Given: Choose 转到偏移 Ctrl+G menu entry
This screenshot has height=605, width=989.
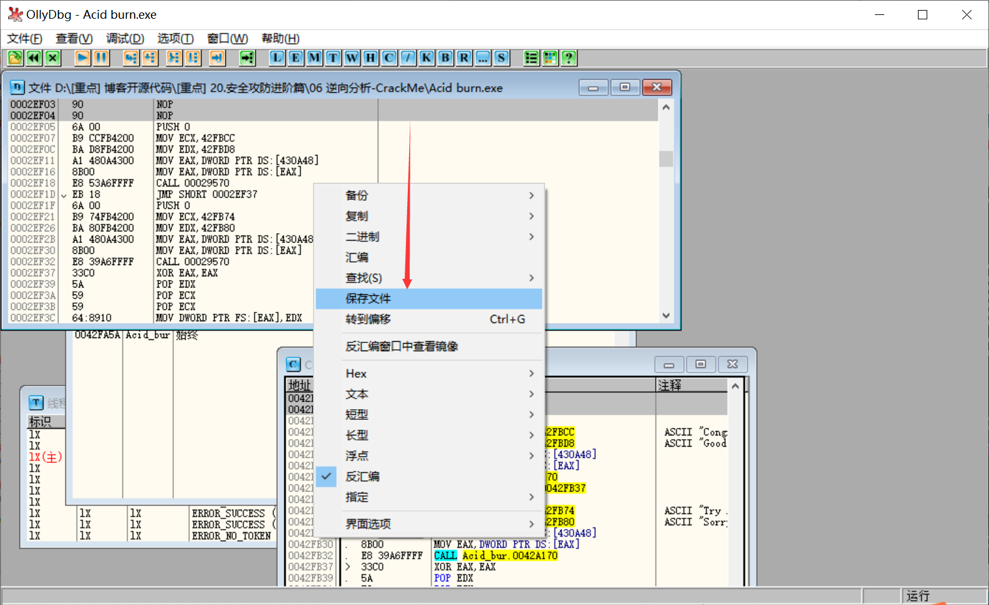Looking at the screenshot, I should pyautogui.click(x=429, y=319).
